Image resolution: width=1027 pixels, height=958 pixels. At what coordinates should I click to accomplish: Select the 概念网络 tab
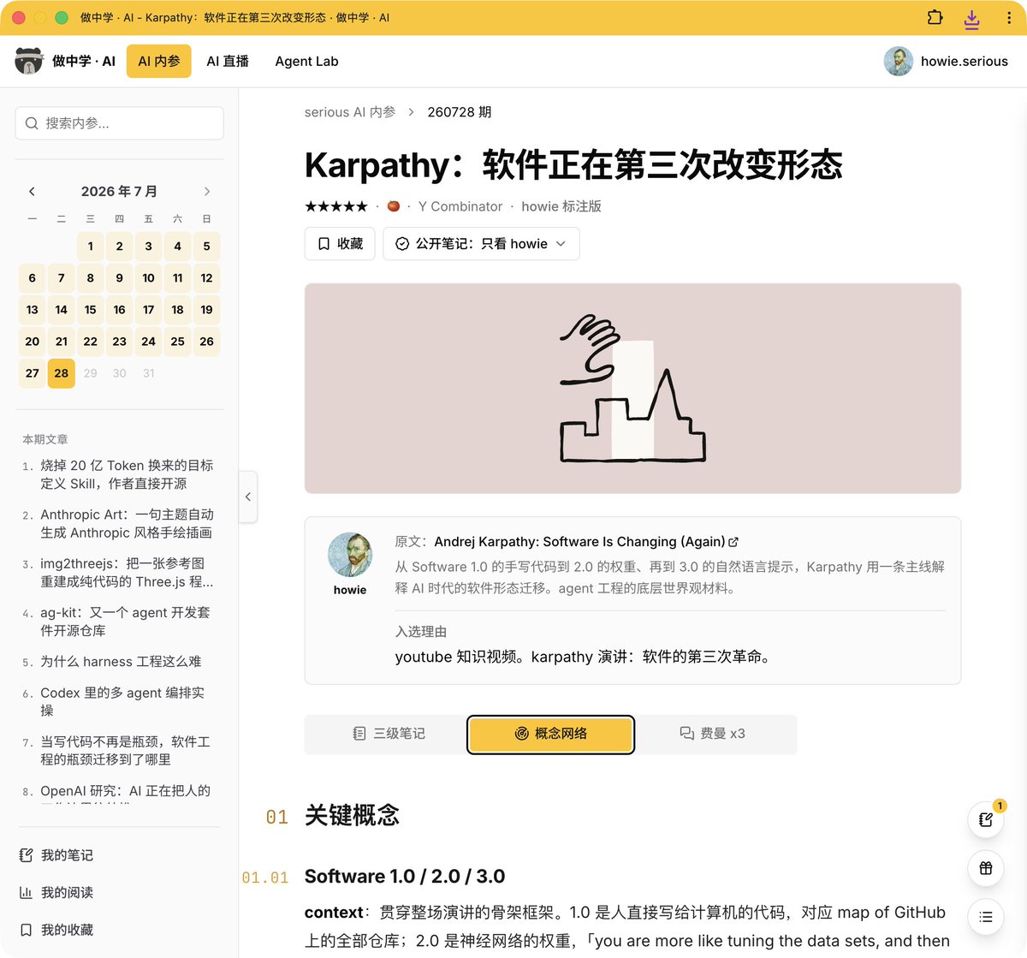click(x=550, y=734)
